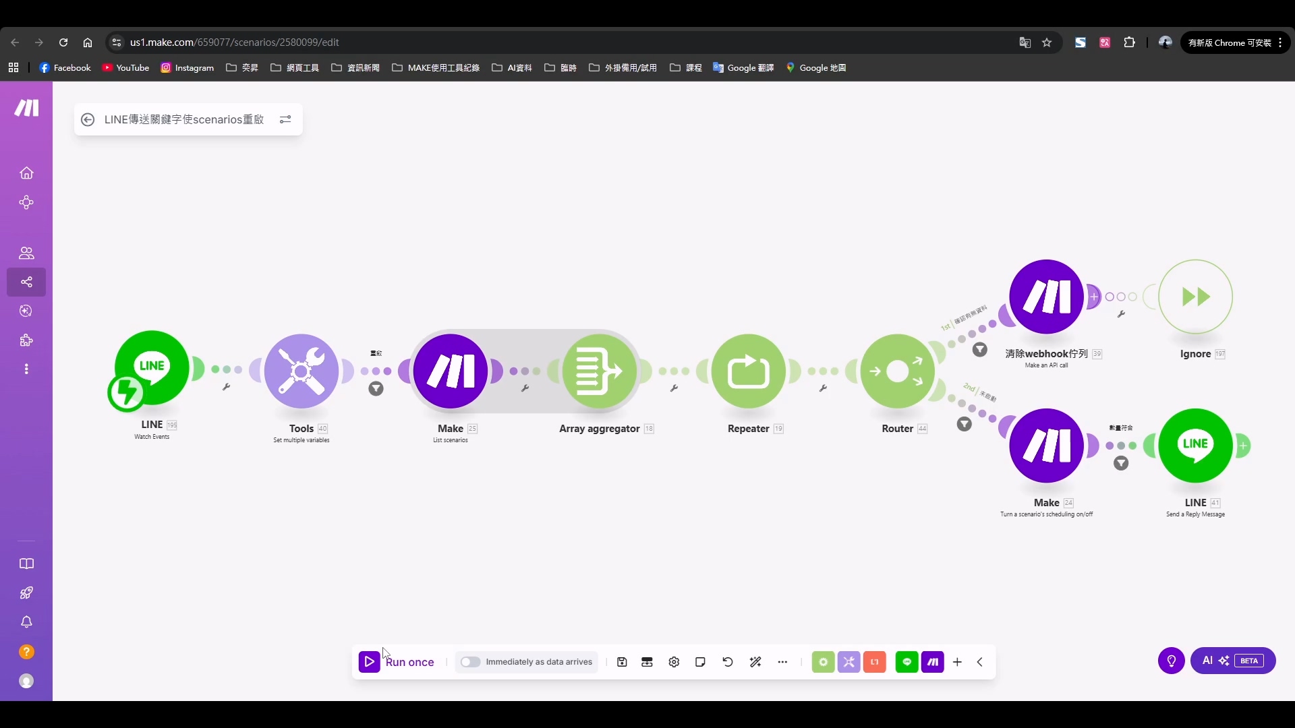Click the undo arrow in the toolbar
This screenshot has height=728, width=1295.
point(728,662)
